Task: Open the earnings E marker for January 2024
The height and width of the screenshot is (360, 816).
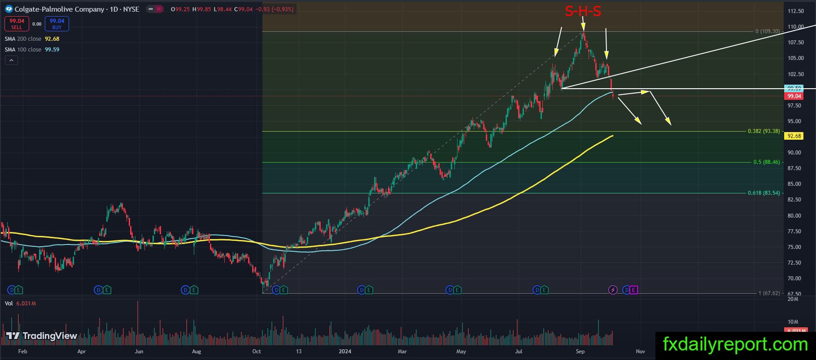Action: point(369,290)
